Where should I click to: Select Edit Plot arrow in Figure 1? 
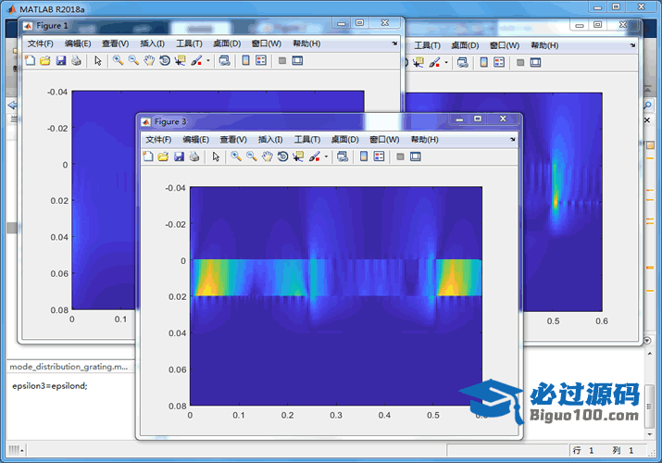tap(97, 61)
